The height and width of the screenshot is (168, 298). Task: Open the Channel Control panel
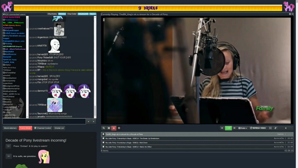pos(43,128)
